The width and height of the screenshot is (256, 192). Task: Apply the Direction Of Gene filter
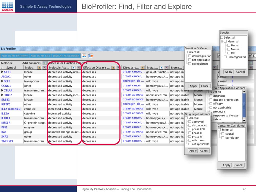coord(193,86)
